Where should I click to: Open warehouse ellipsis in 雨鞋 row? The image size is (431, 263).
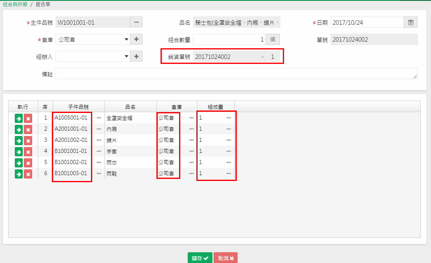[191, 174]
